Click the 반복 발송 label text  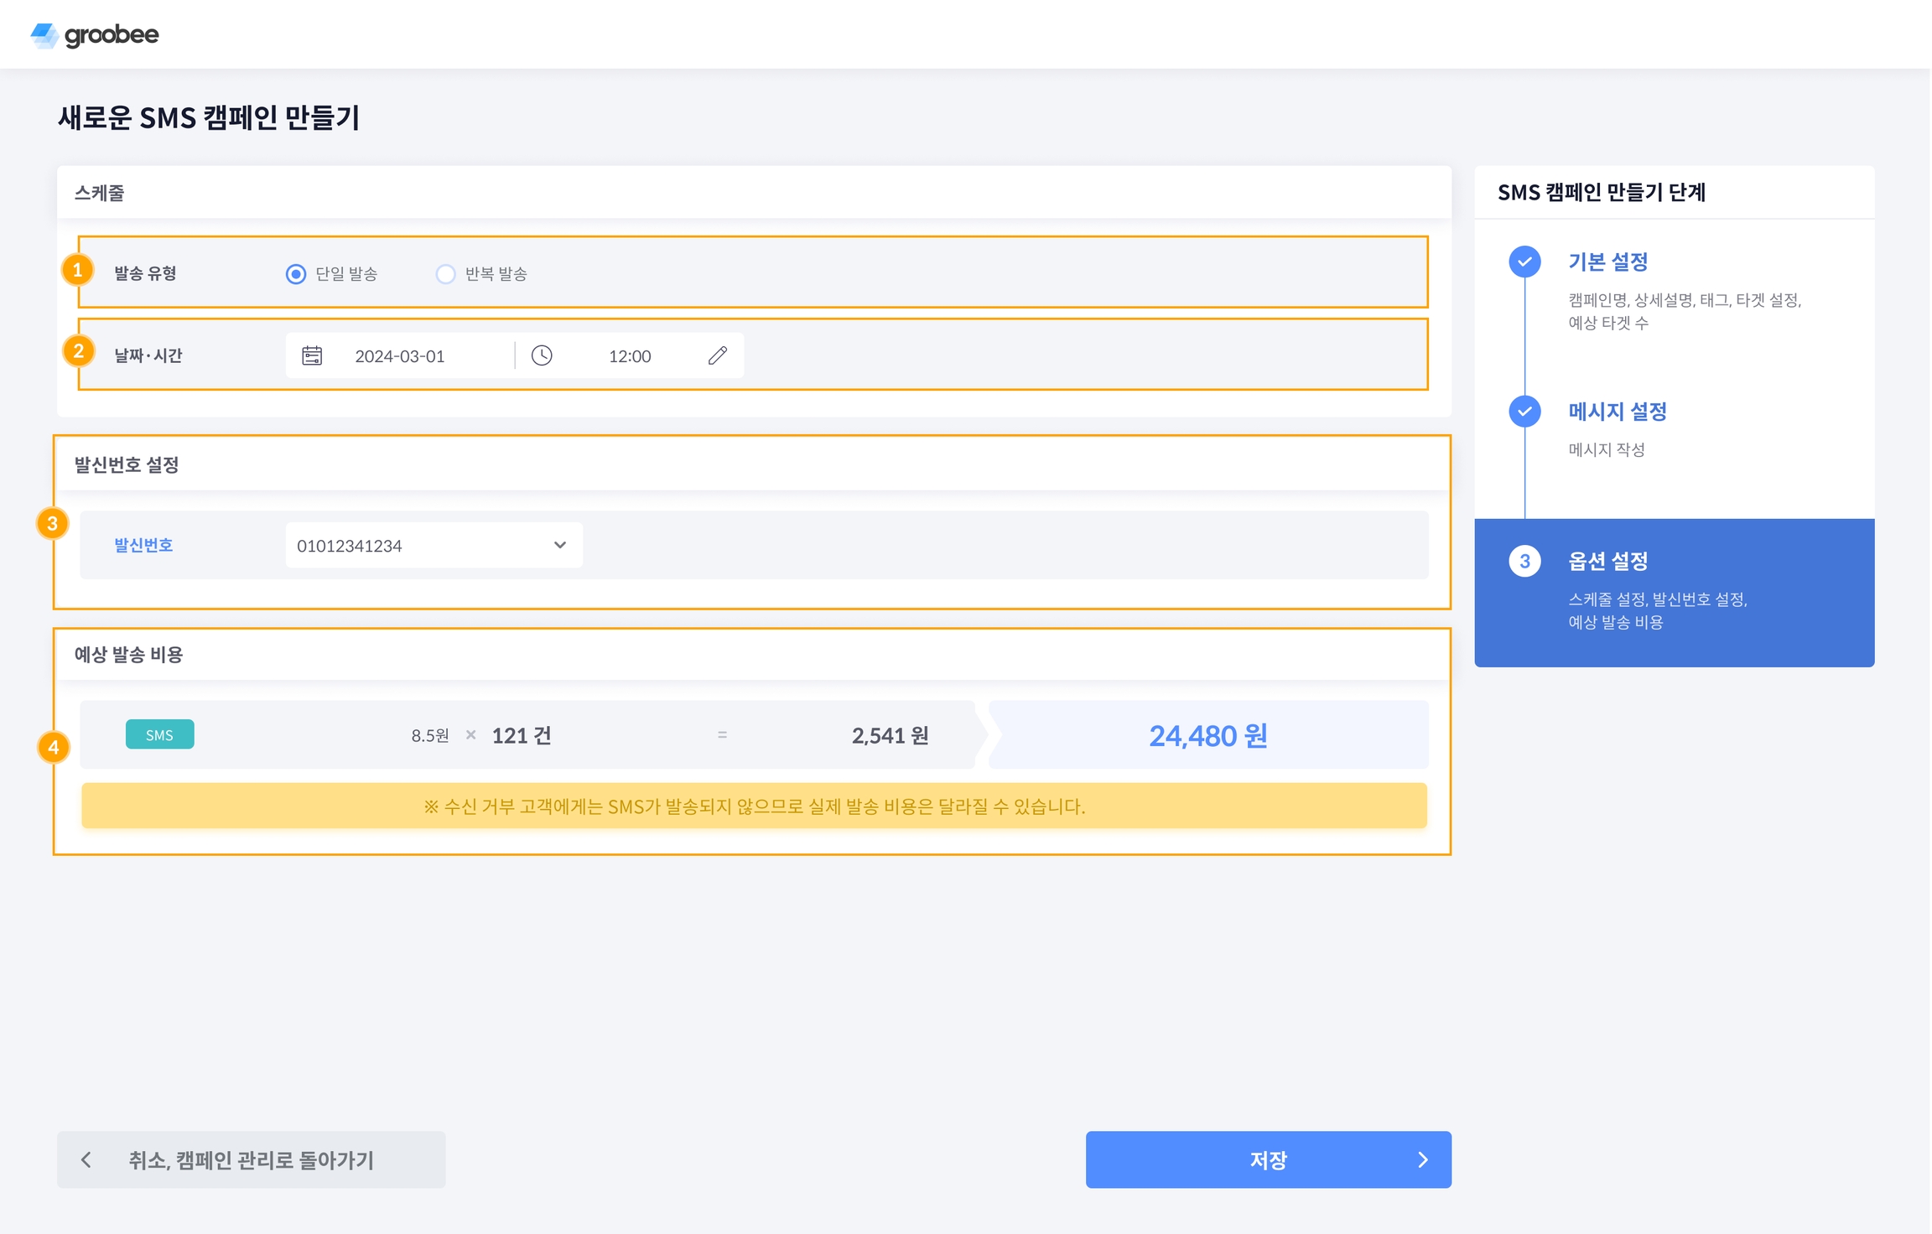click(x=496, y=274)
